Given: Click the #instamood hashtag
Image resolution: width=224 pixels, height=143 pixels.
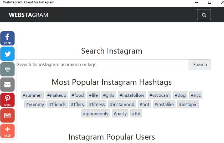Looking at the screenshot, I should [x=122, y=104].
